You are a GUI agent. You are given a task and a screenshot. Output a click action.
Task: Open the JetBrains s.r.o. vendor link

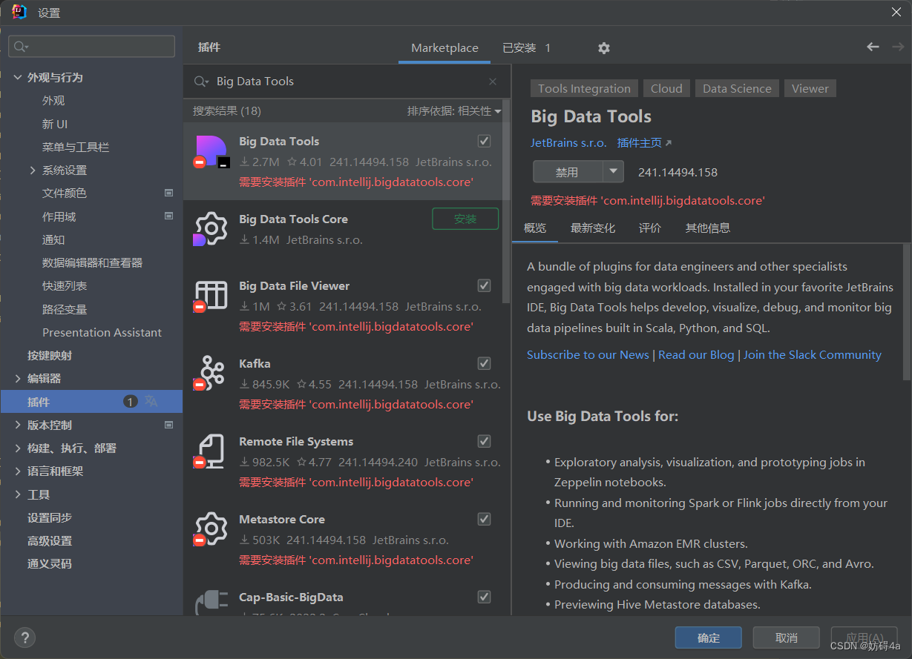[x=568, y=143]
